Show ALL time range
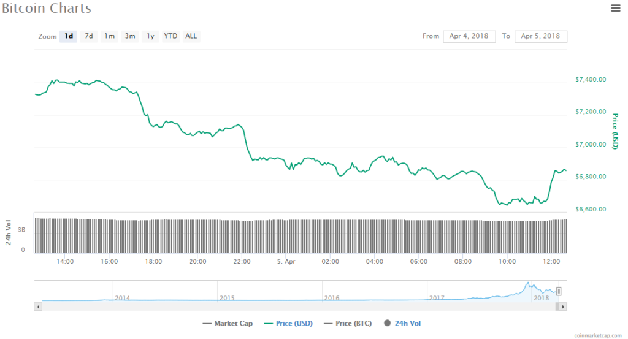The width and height of the screenshot is (628, 339). [x=191, y=36]
